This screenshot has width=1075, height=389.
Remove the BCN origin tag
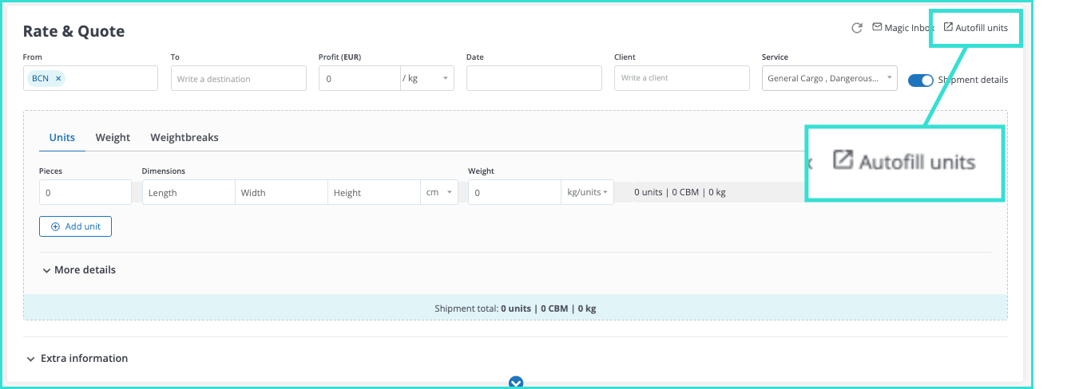pos(58,78)
